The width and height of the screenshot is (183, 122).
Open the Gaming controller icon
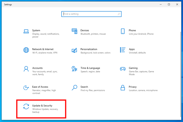click(123, 69)
